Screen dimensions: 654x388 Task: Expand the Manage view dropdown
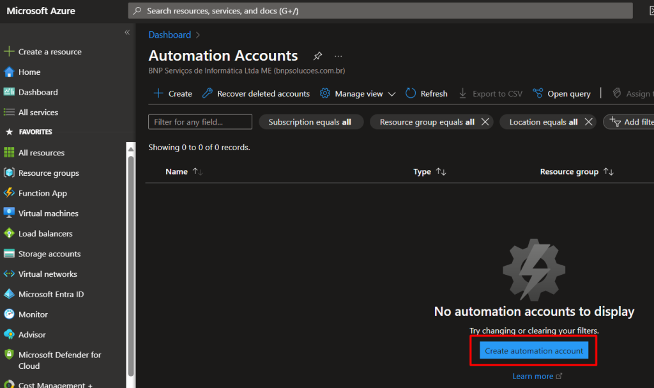pos(358,93)
